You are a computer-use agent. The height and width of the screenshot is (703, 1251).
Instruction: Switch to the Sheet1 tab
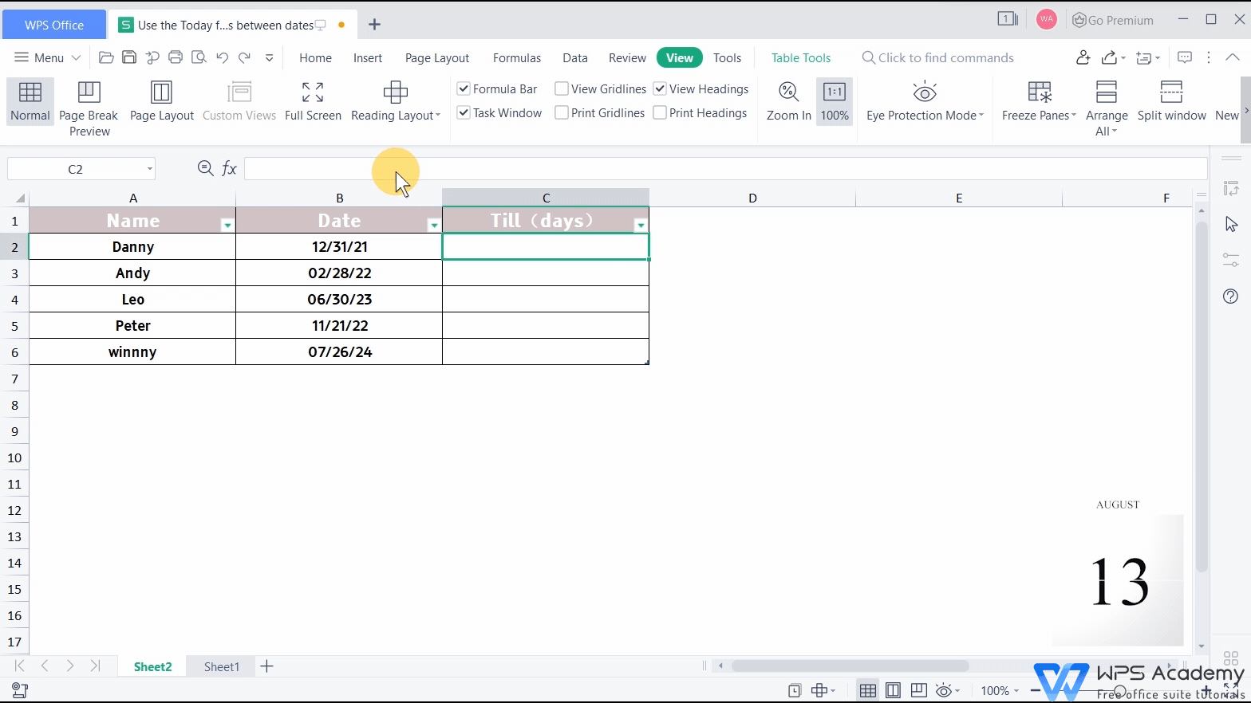pos(221,666)
